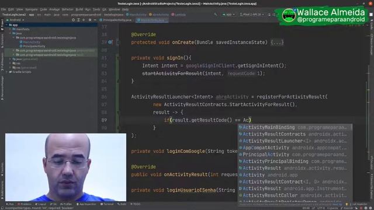The height and width of the screenshot is (210, 374).
Task: Collapse the java folder in project tree
Action: coord(11,34)
